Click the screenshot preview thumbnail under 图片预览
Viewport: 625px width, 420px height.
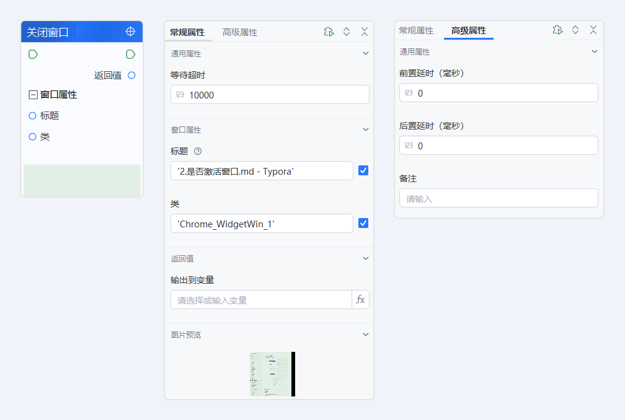point(270,374)
